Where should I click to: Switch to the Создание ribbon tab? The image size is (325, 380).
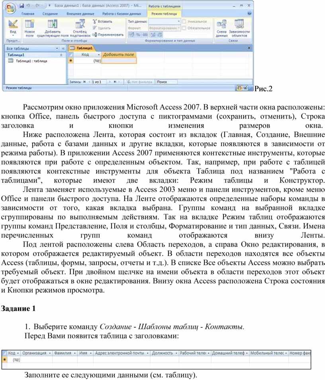pos(50,14)
